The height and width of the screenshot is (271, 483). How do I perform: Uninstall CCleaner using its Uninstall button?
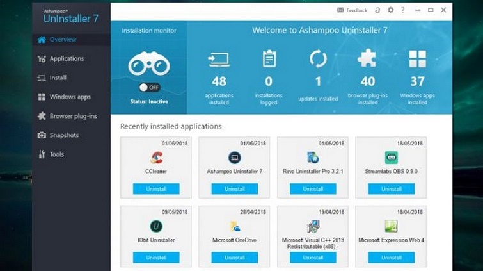pos(156,189)
